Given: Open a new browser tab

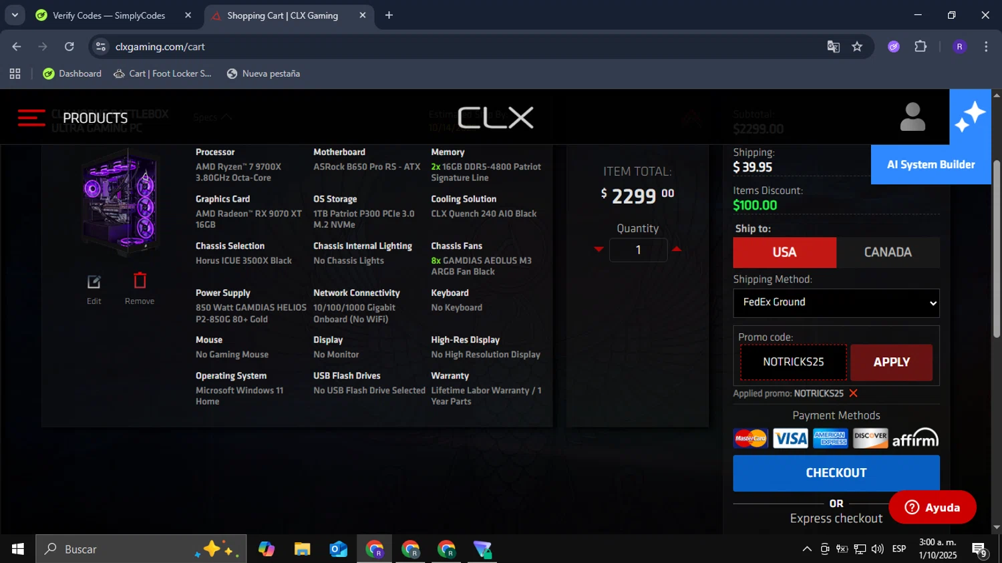Looking at the screenshot, I should (389, 15).
